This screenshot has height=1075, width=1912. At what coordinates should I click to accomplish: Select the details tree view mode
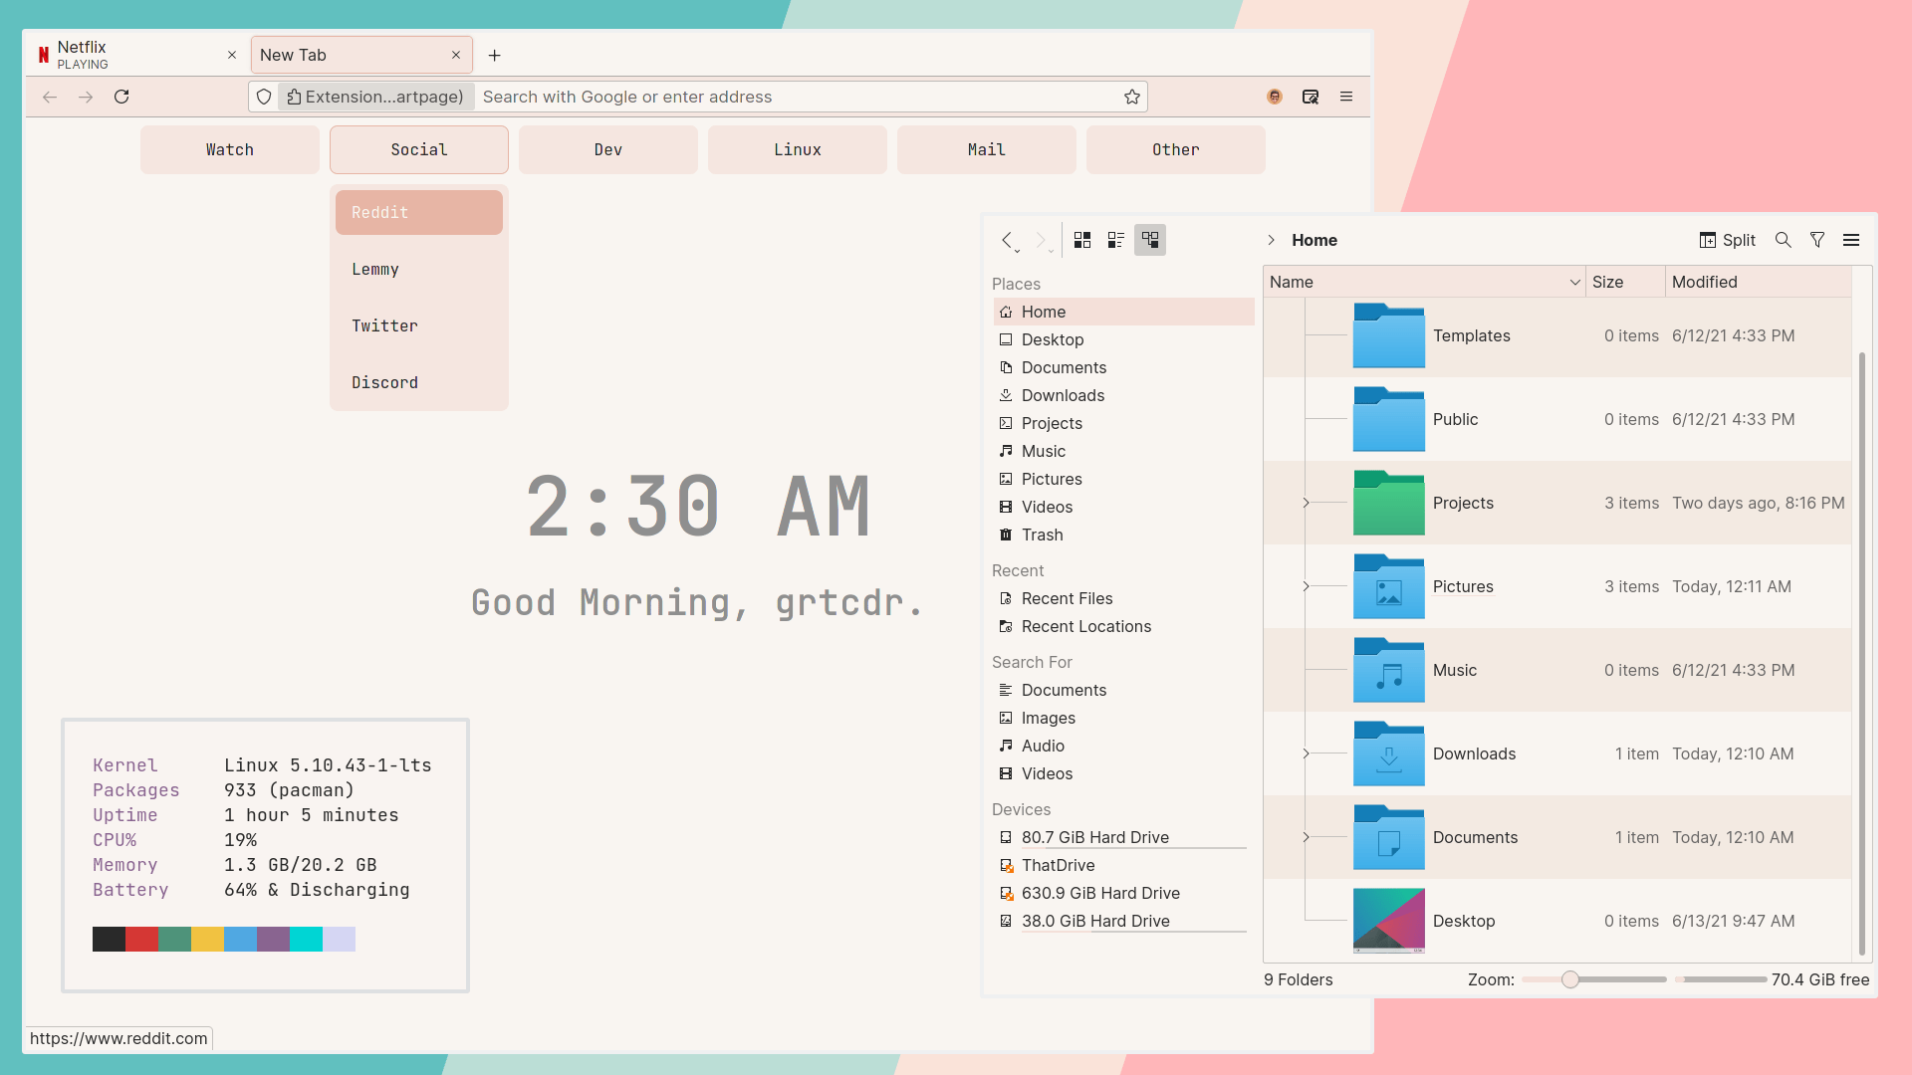click(x=1150, y=240)
